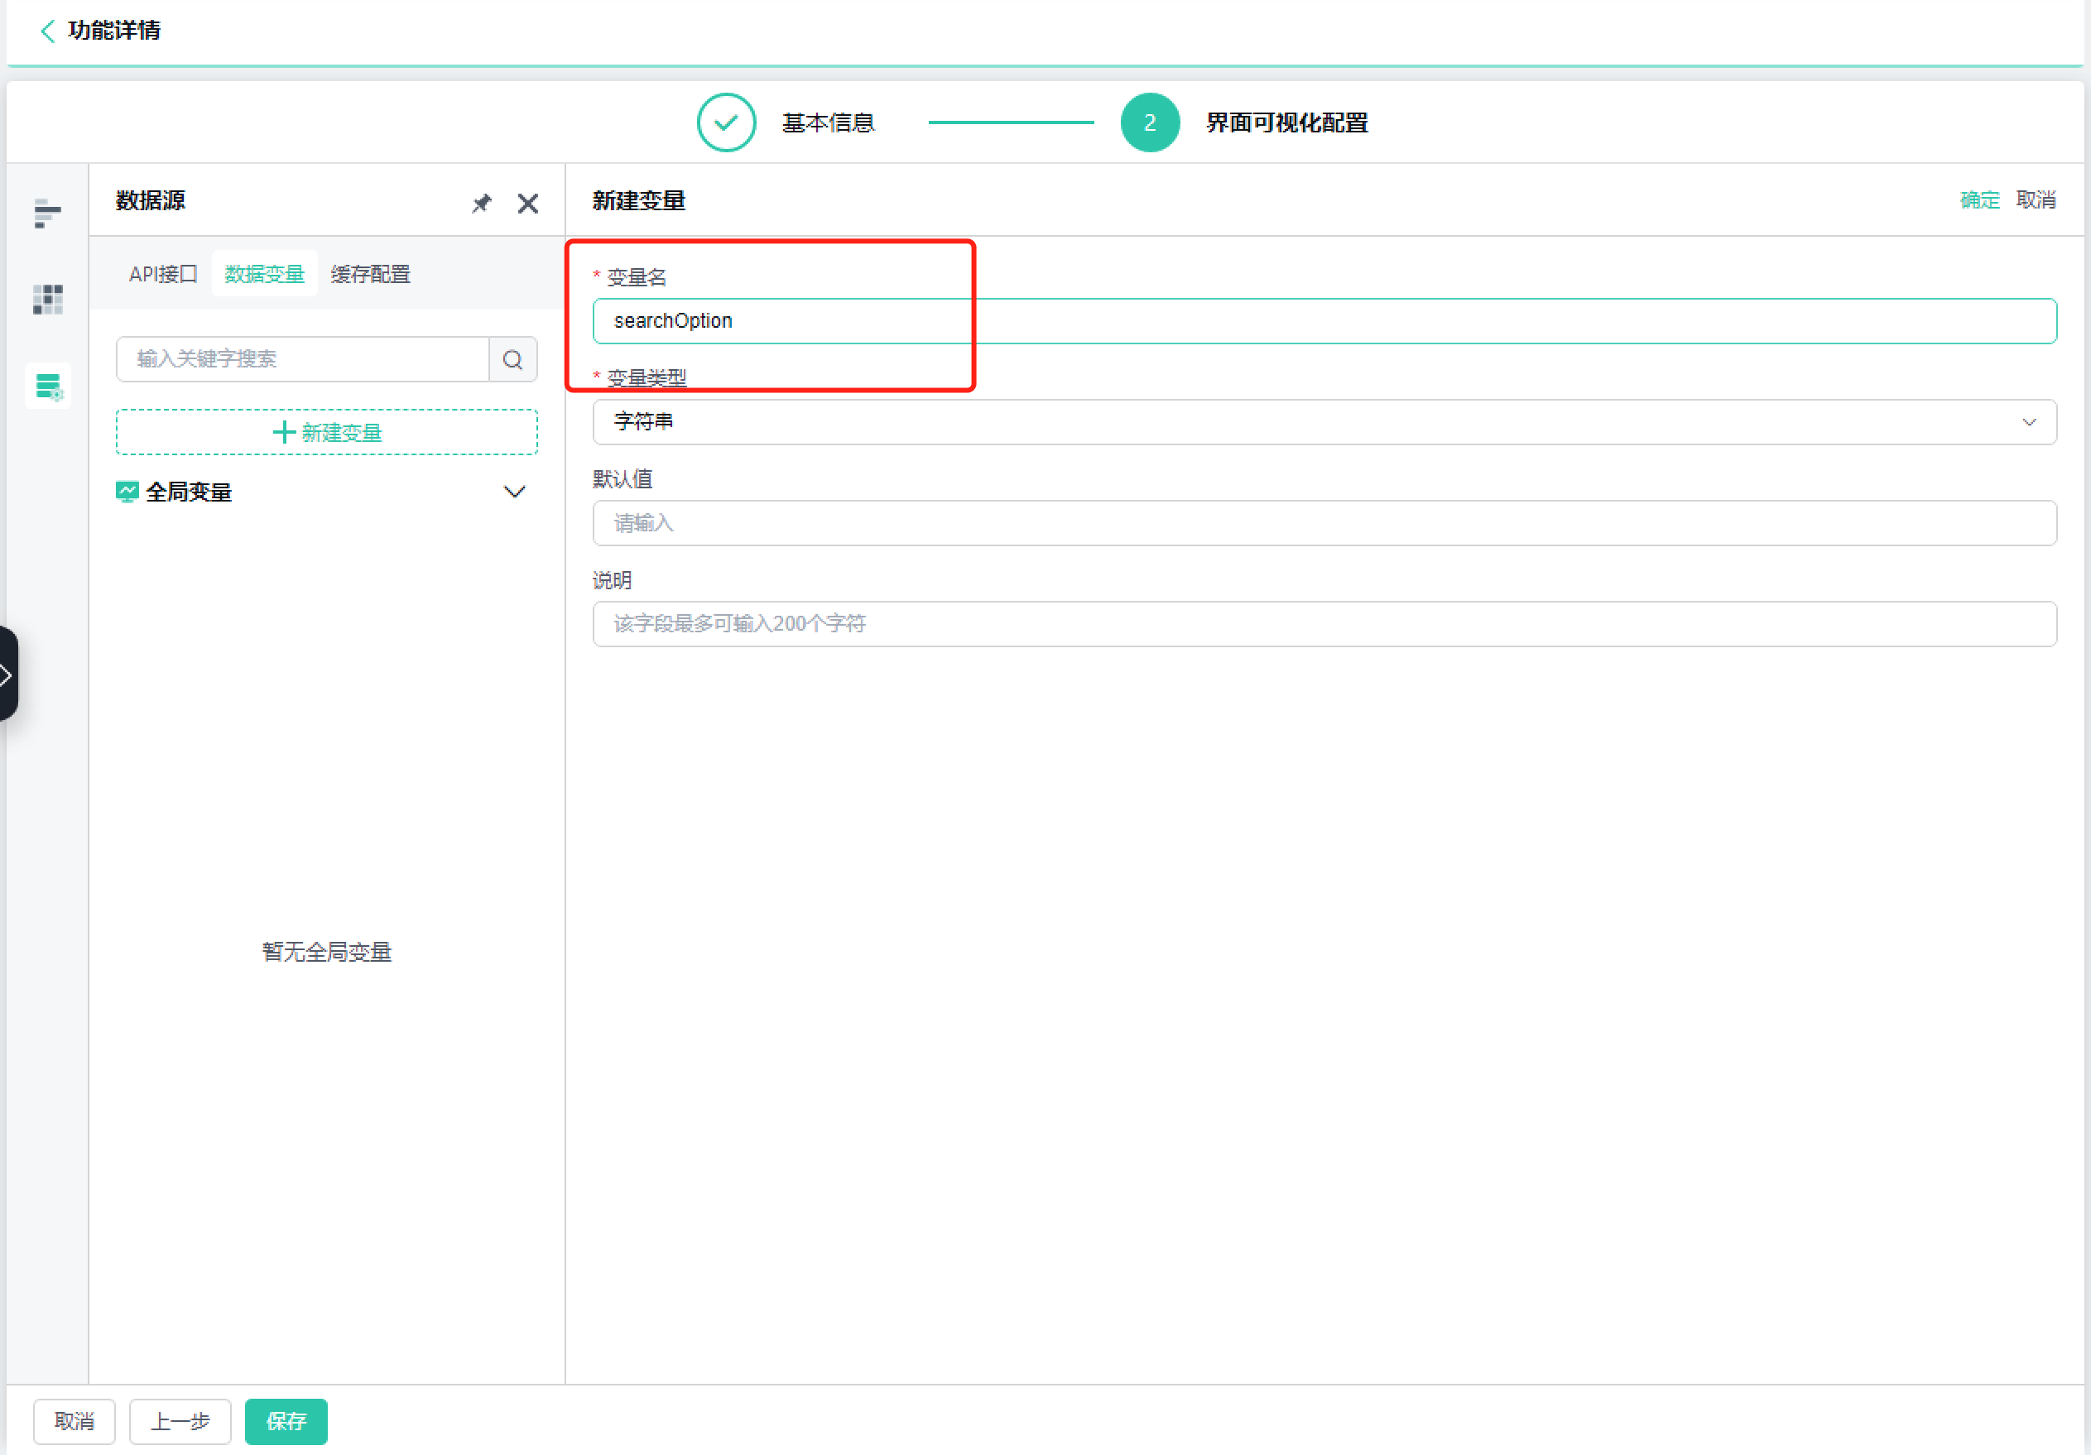Open the outline tree sidebar icon
Image resolution: width=2091 pixels, height=1455 pixels.
[47, 213]
